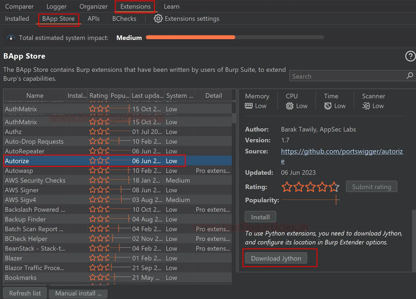Click the help question mark icon
The height and width of the screenshot is (299, 416).
410,56
